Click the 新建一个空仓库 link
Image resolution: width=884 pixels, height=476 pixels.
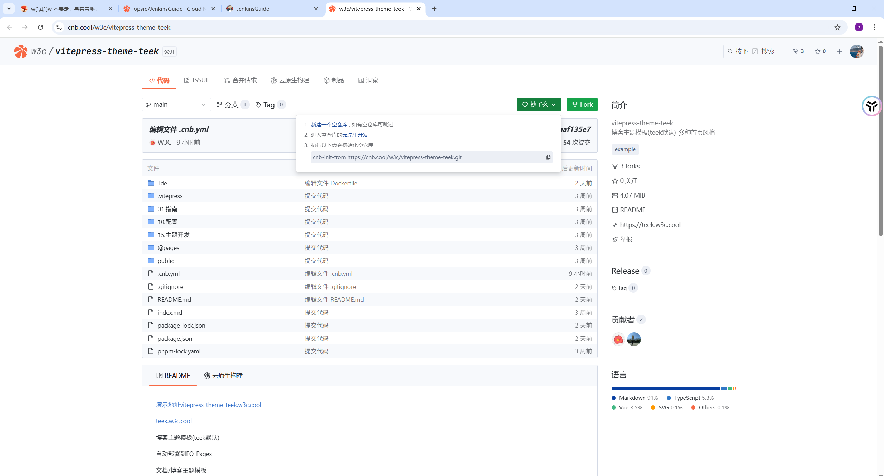[x=329, y=125]
